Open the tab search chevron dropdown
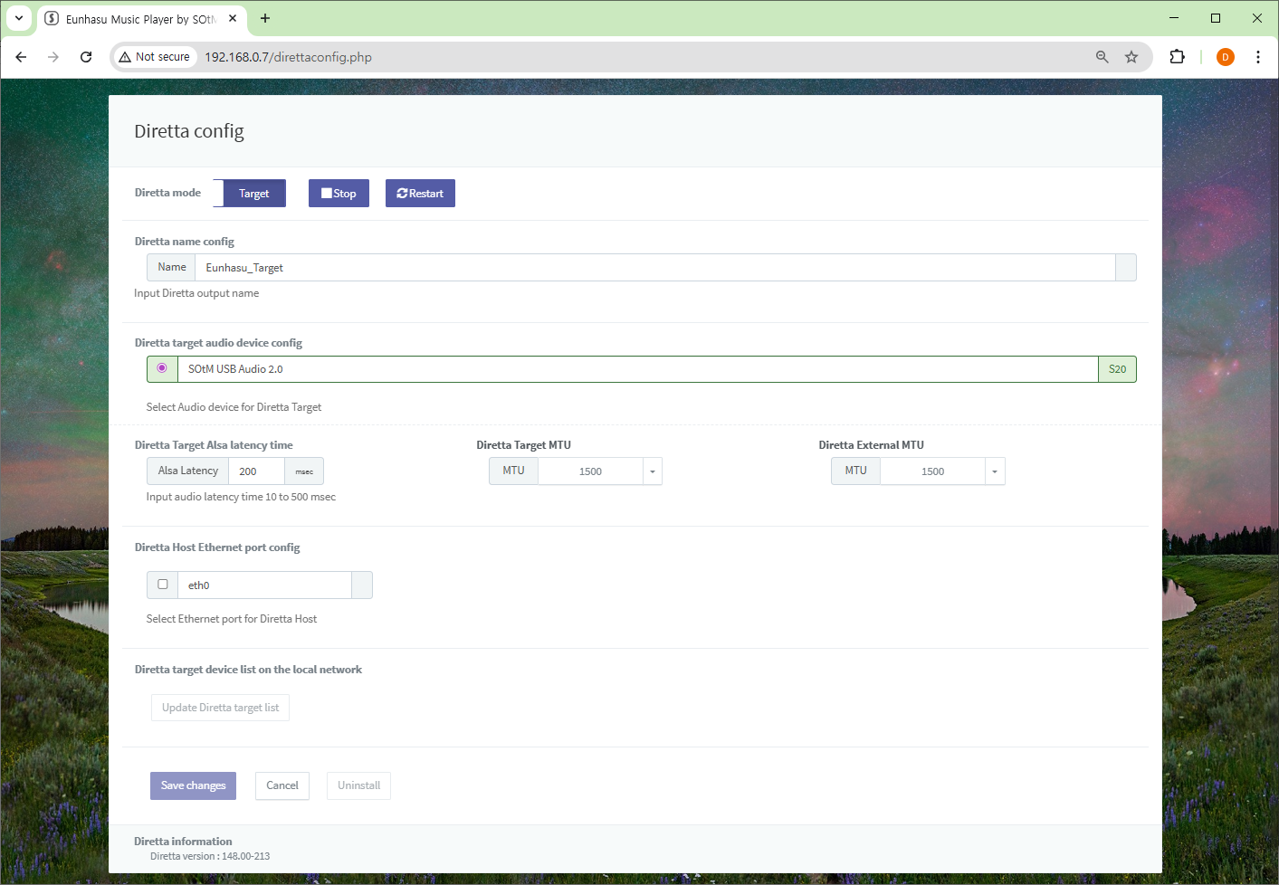 (19, 18)
